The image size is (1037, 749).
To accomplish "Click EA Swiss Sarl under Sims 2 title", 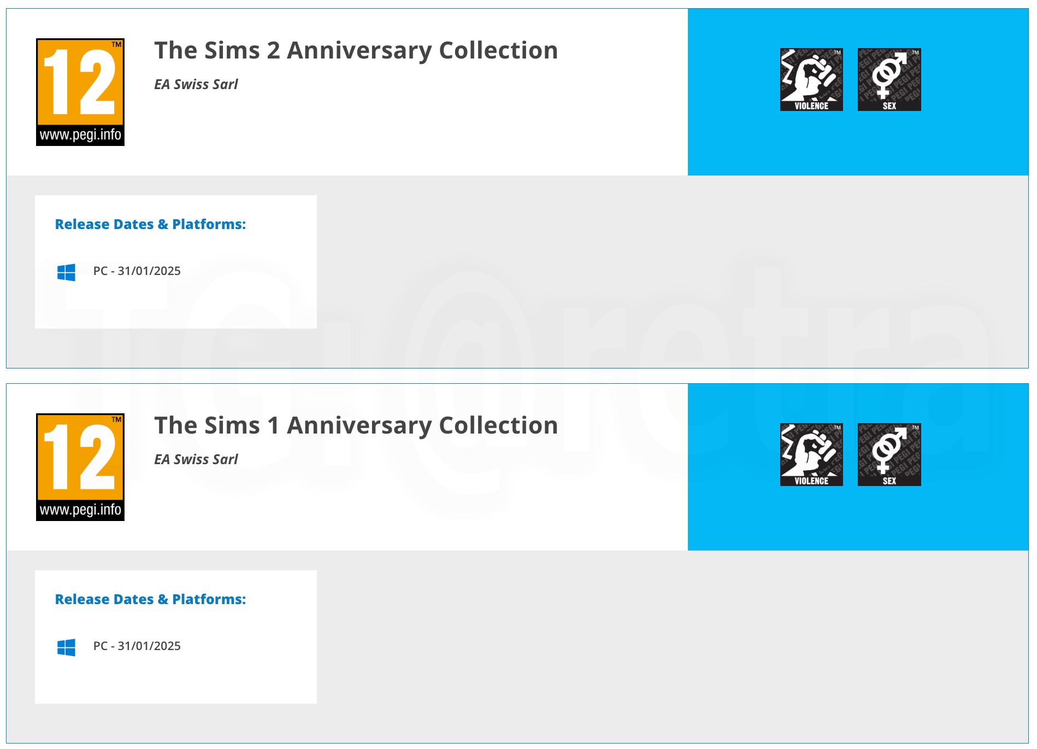I will pos(196,84).
